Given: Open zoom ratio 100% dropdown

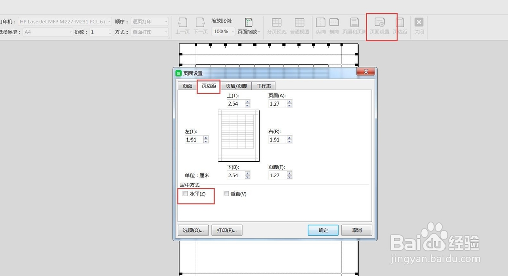Looking at the screenshot, I should point(232,31).
